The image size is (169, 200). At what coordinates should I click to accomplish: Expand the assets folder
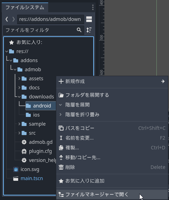tap(19, 79)
